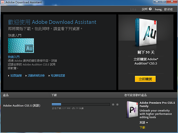Click the 立即購買 Adobe Audition CS5.5 text
Screen dimensions: 178x133
pyautogui.click(x=146, y=61)
